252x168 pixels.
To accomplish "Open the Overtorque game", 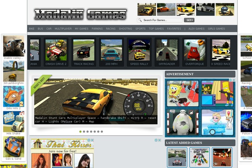I will point(194,52).
